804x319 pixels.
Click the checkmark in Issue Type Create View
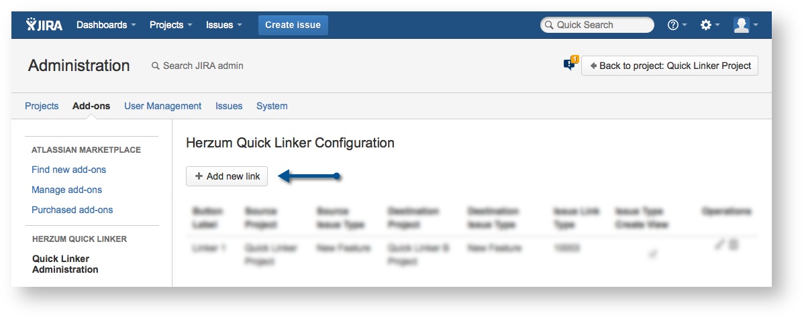pyautogui.click(x=652, y=254)
